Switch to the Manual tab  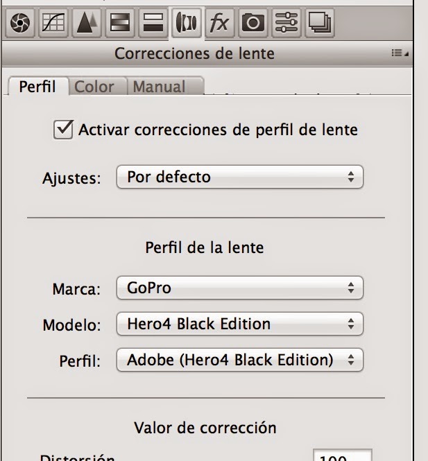(159, 87)
